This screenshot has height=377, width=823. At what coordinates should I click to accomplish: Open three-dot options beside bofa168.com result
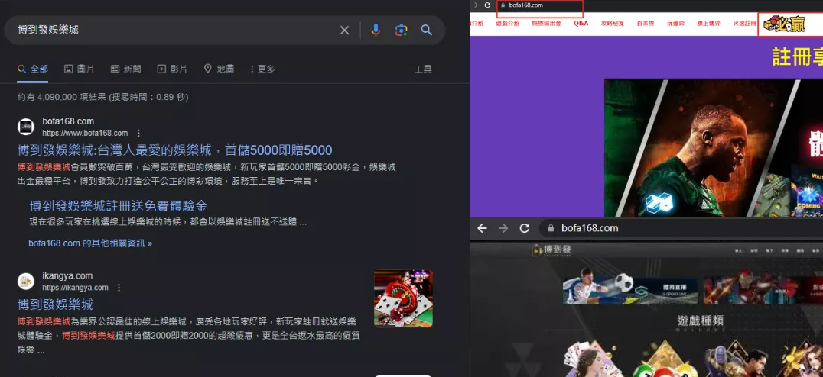(x=138, y=133)
